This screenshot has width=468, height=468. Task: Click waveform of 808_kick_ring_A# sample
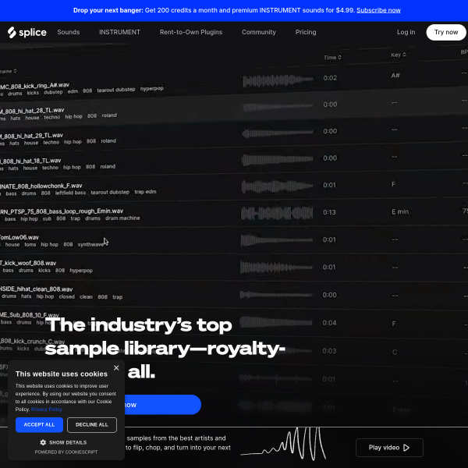pos(278,80)
